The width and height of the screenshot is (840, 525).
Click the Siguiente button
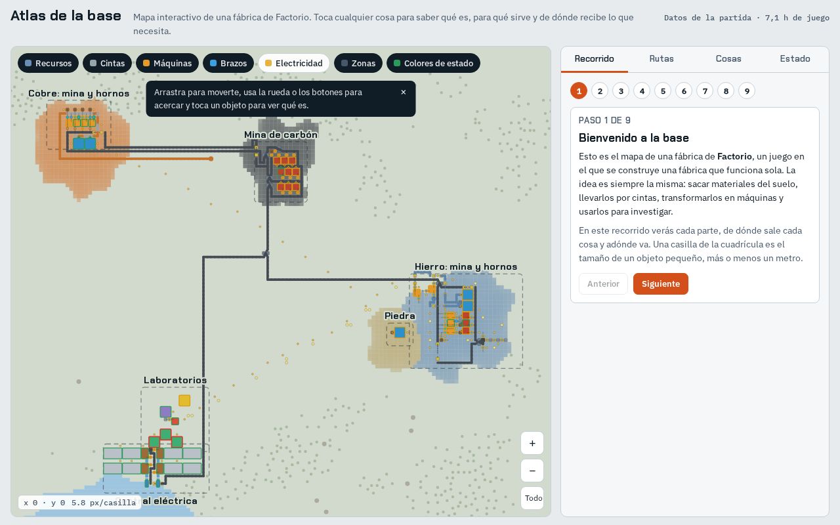click(661, 284)
